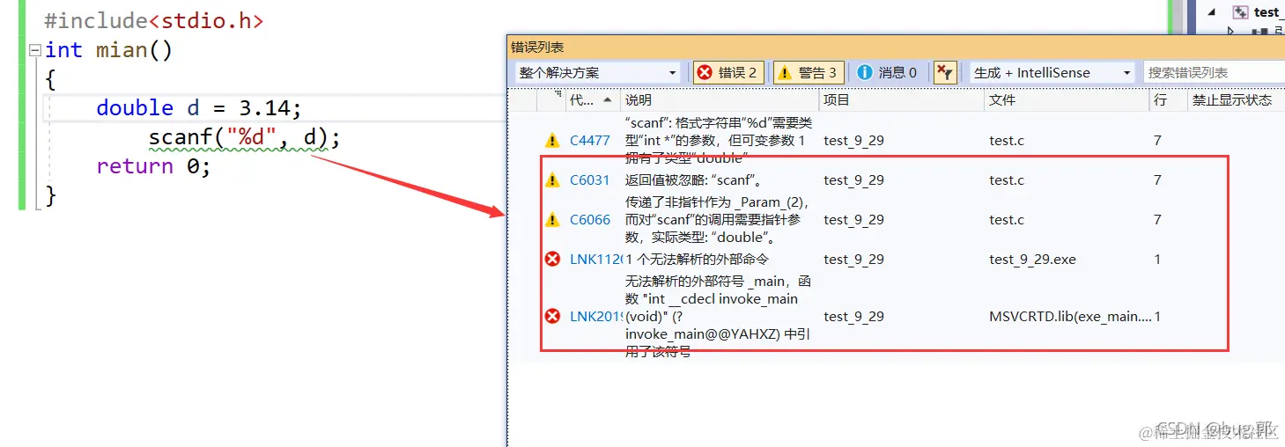
Task: Click the clear filter funnel icon
Action: point(945,73)
